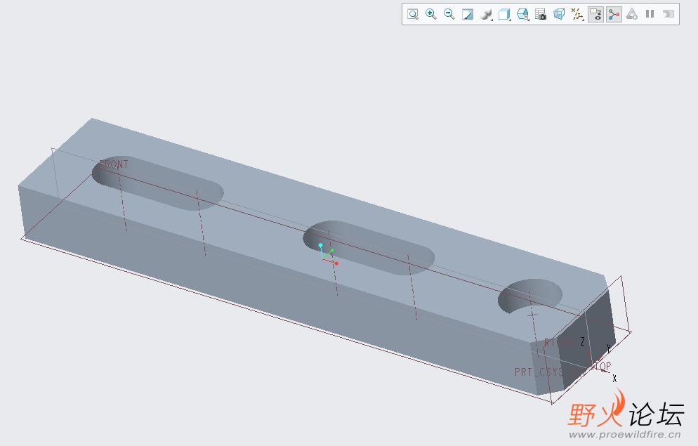Select the Zoom In tool
Image resolution: width=698 pixels, height=446 pixels.
coord(431,14)
